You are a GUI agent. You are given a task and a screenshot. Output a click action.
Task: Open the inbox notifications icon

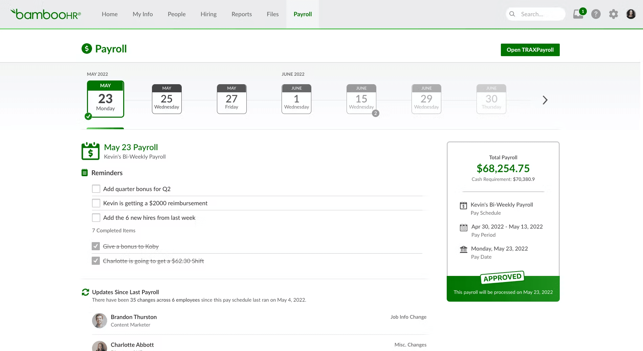578,14
